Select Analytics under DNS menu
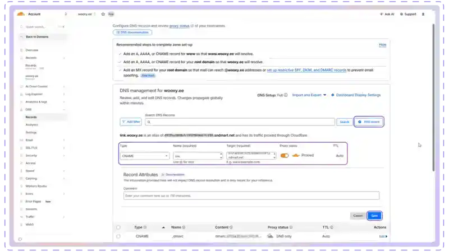449x252 pixels. (x=32, y=125)
